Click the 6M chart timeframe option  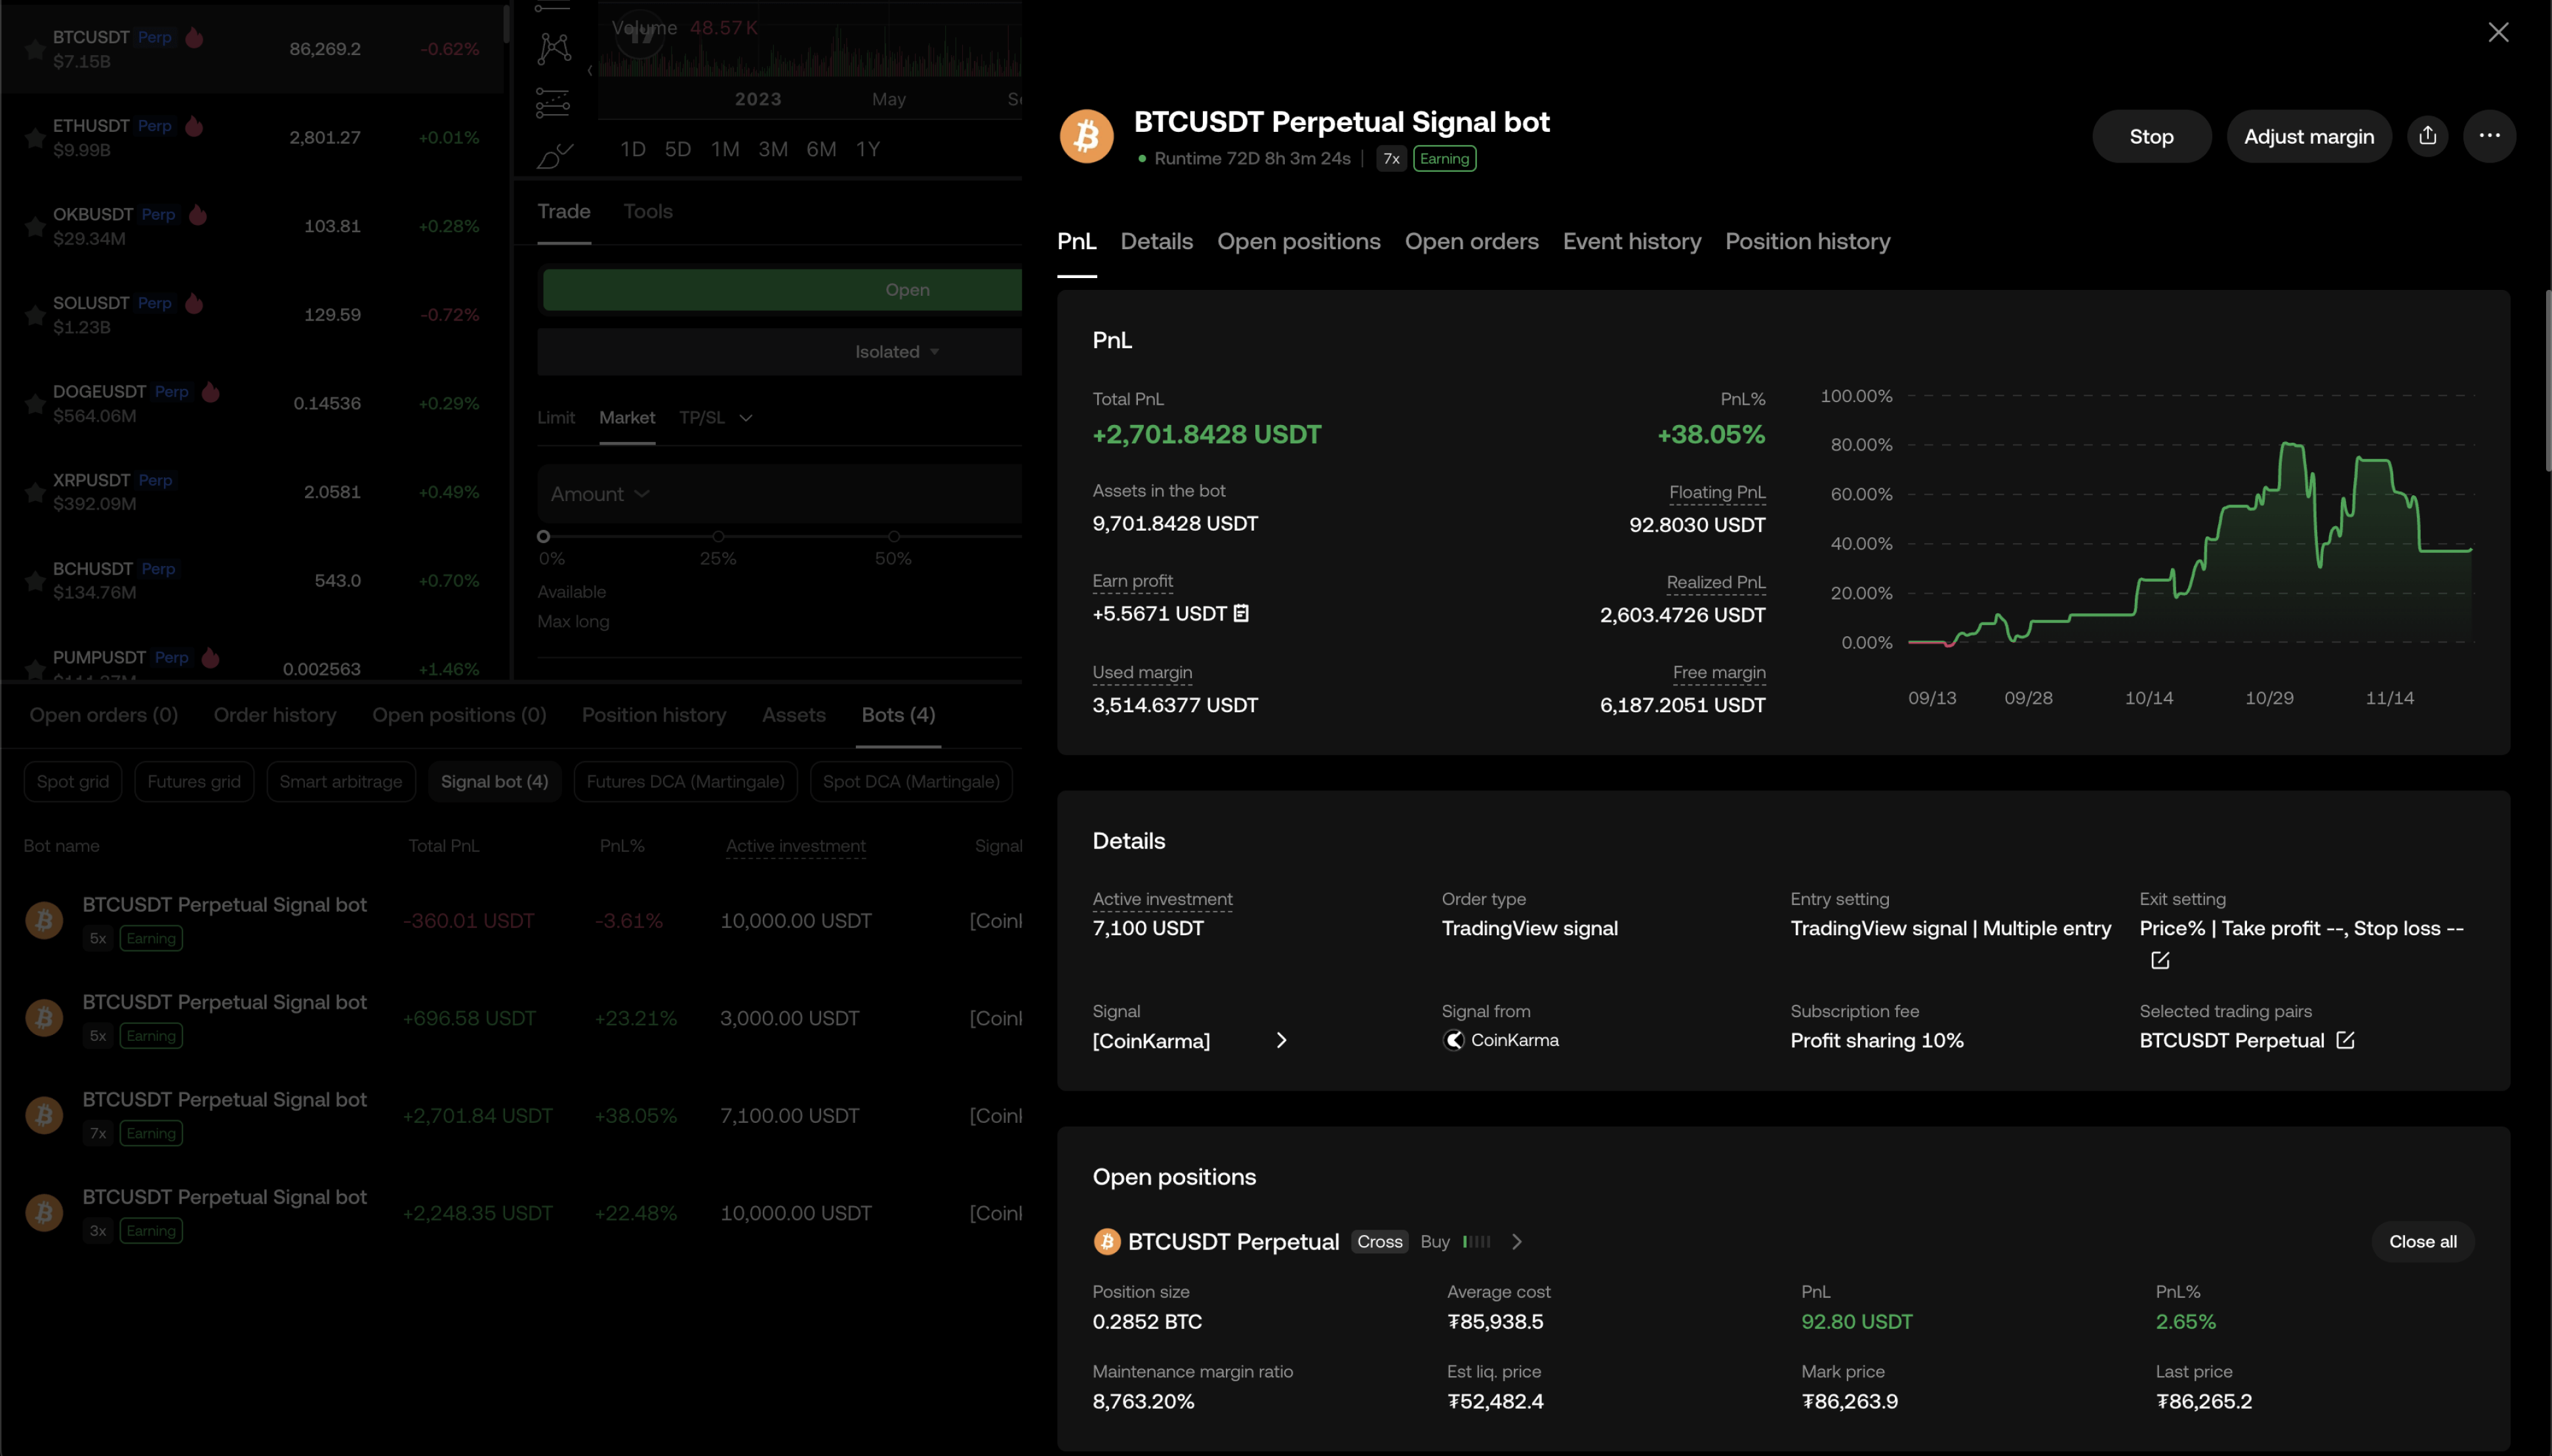click(820, 148)
